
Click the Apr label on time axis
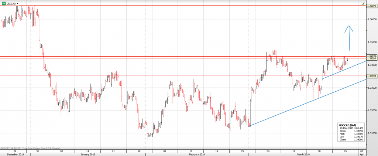pyautogui.click(x=362, y=154)
